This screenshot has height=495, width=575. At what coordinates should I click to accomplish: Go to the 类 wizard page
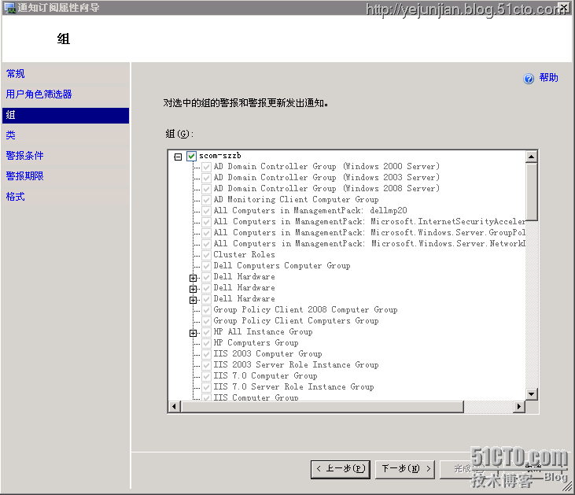point(11,135)
